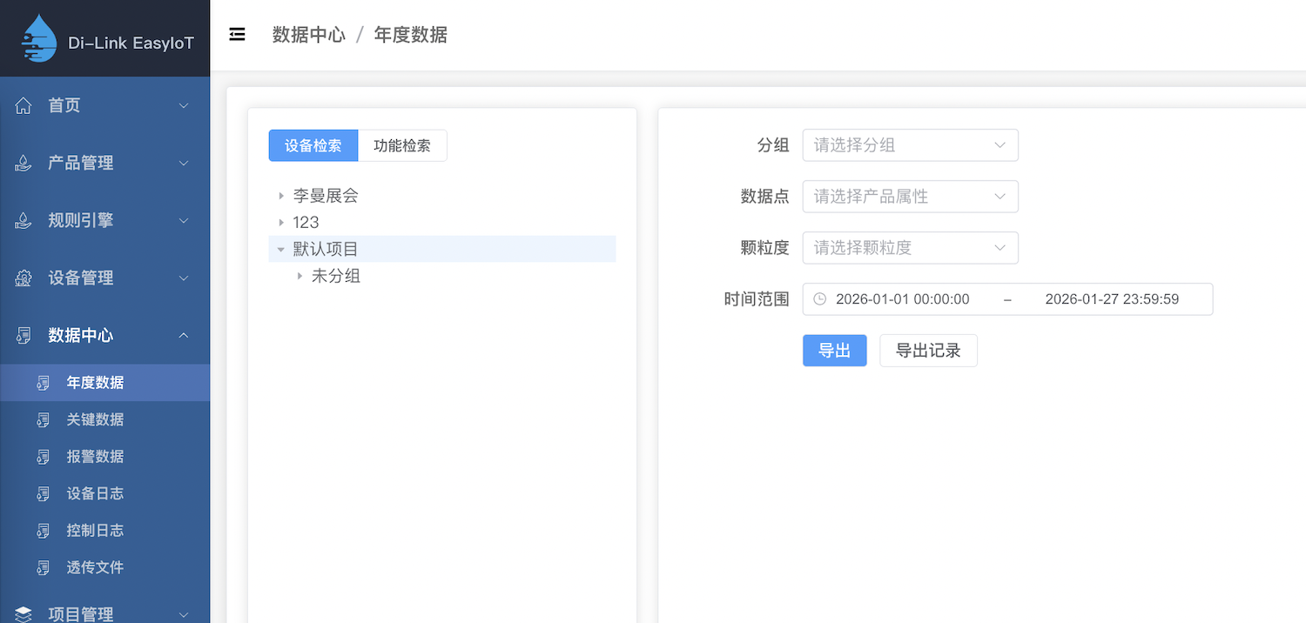Open the 数据点 product attribute dropdown
1306x623 pixels.
point(910,197)
